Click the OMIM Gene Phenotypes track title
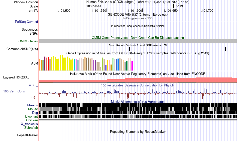 138,38
